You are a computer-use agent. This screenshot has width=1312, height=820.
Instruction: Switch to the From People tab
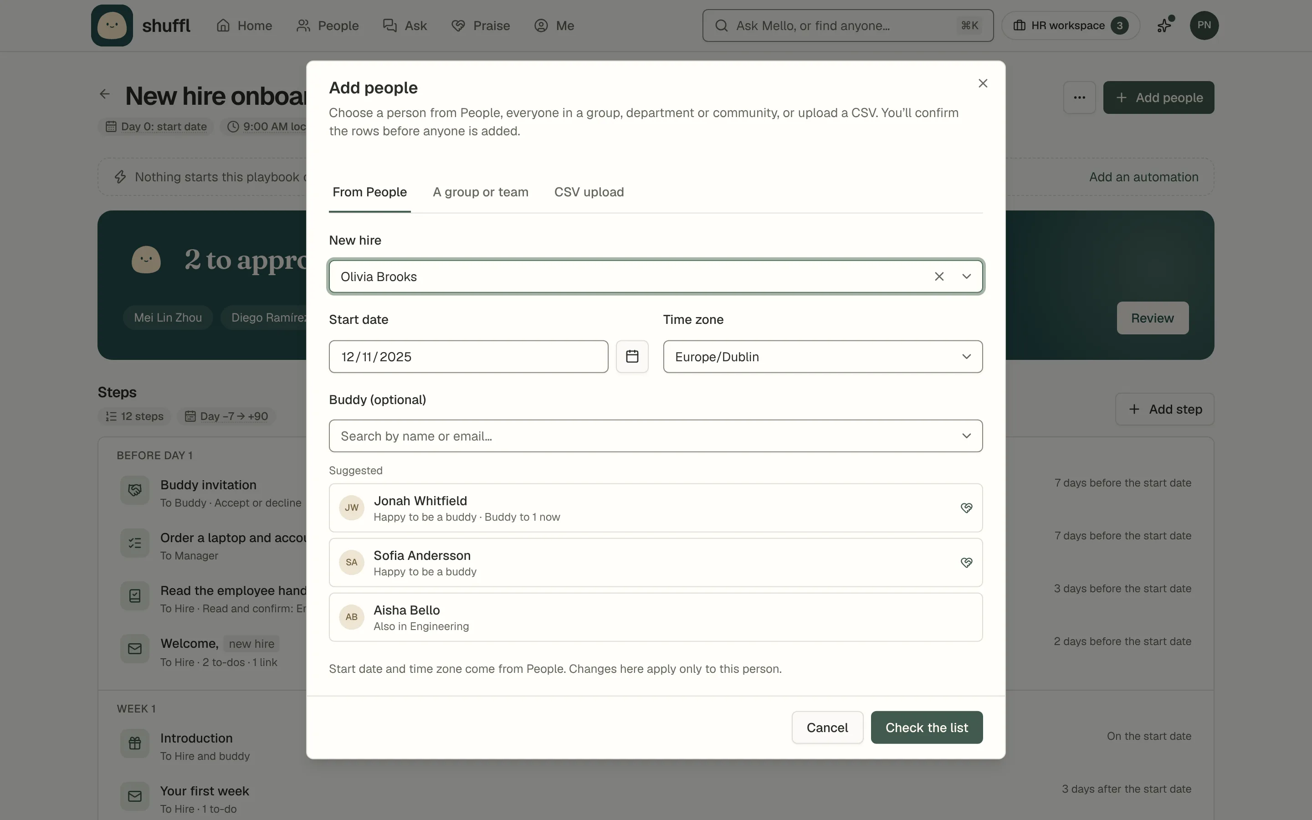[x=370, y=192]
